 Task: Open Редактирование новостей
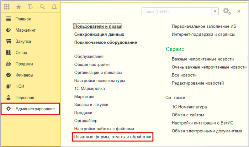click(198, 83)
